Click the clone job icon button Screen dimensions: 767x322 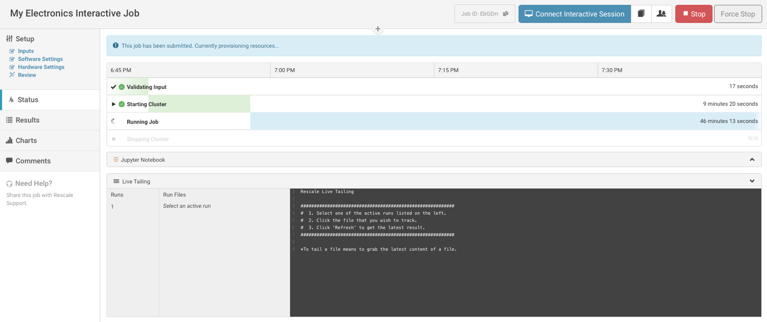pyautogui.click(x=641, y=14)
